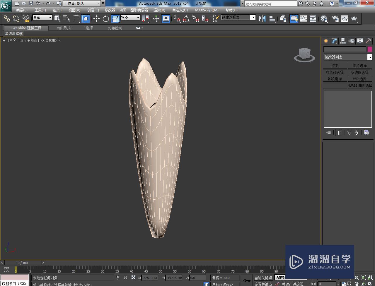Toggle Angle Snap
Viewport: 375px width, 286px height.
point(186,19)
